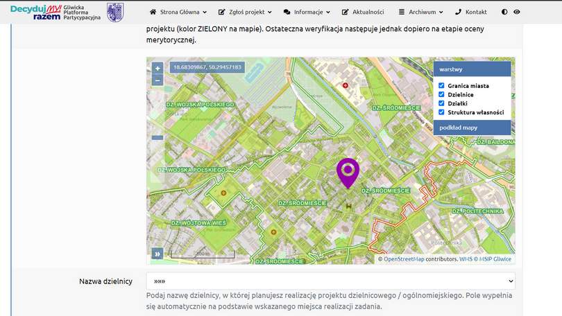Follow the MSIP Gliwice link

tap(494, 259)
